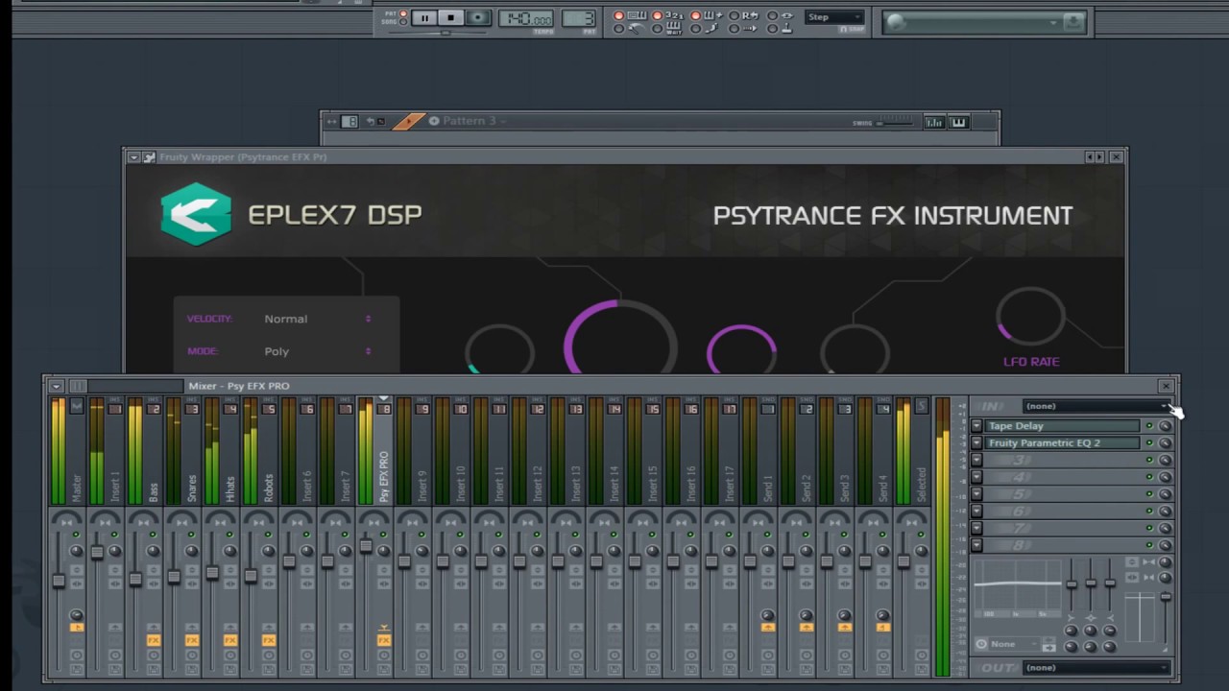Viewport: 1229px width, 691px height.
Task: Change the Velocity setting from Normal
Action: [318, 319]
